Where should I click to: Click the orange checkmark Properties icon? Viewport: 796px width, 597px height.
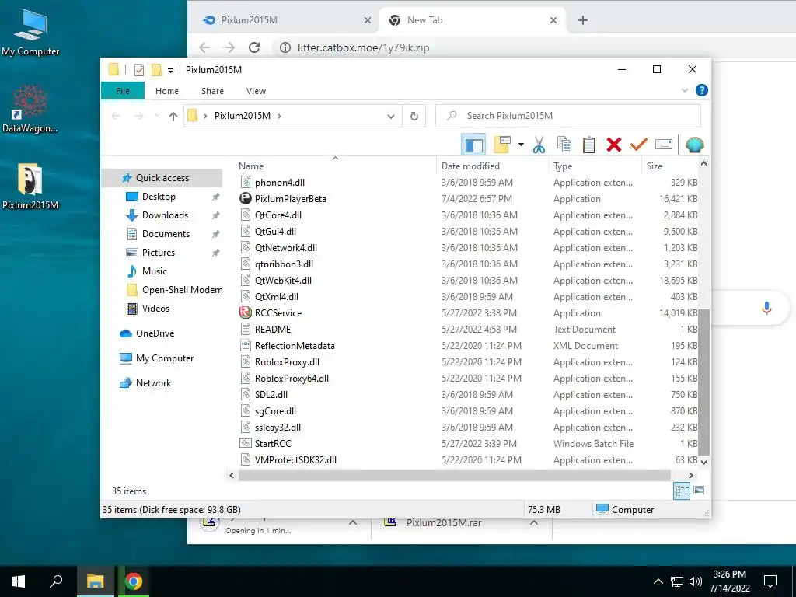click(x=639, y=145)
